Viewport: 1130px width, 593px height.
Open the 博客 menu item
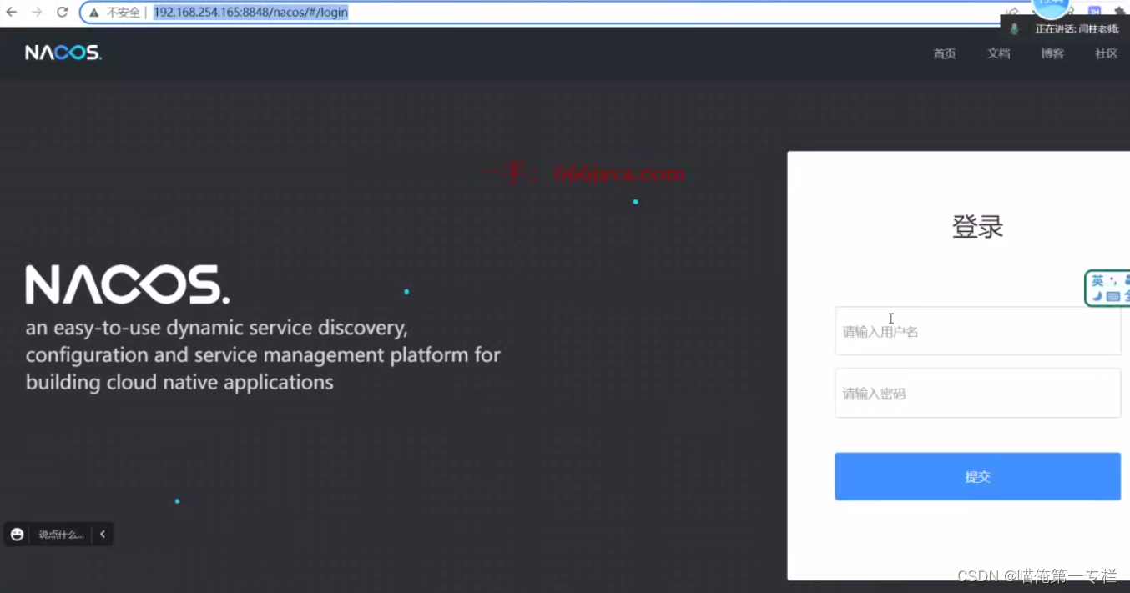pyautogui.click(x=1052, y=53)
